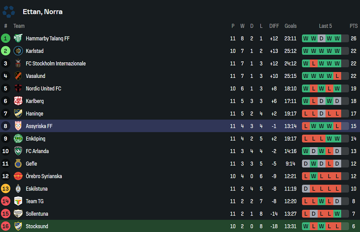Click the Last 5 column header
The image size is (360, 232).
[325, 26]
